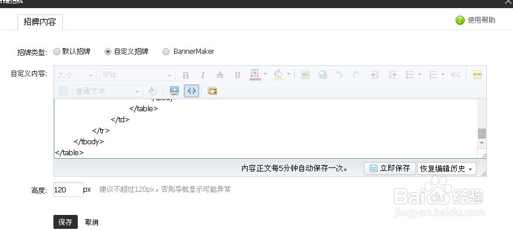The height and width of the screenshot is (230, 513).
Task: Select BannerMaker radio option
Action: (x=166, y=52)
